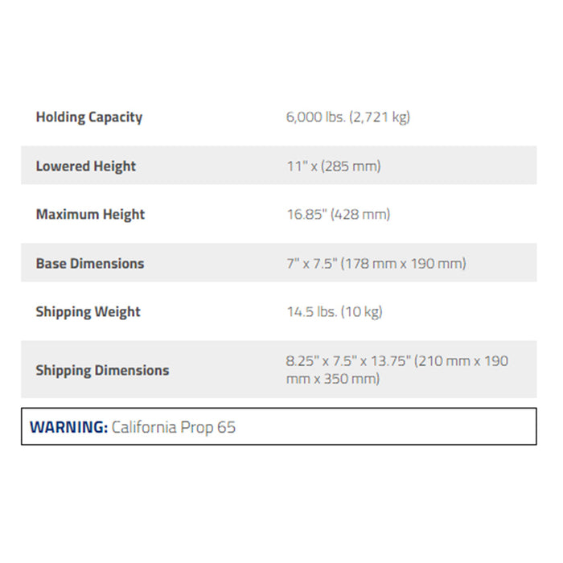Select the 6,000 lbs. capacity value
The height and width of the screenshot is (563, 563).
tap(315, 117)
